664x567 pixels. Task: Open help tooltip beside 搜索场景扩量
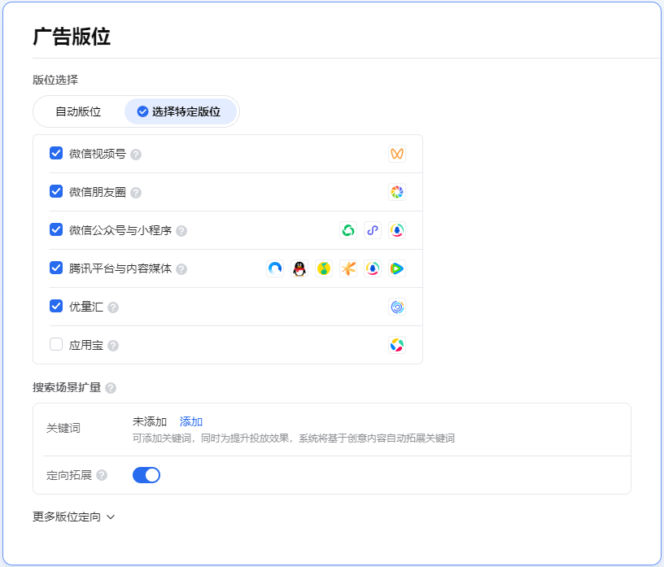tap(111, 388)
